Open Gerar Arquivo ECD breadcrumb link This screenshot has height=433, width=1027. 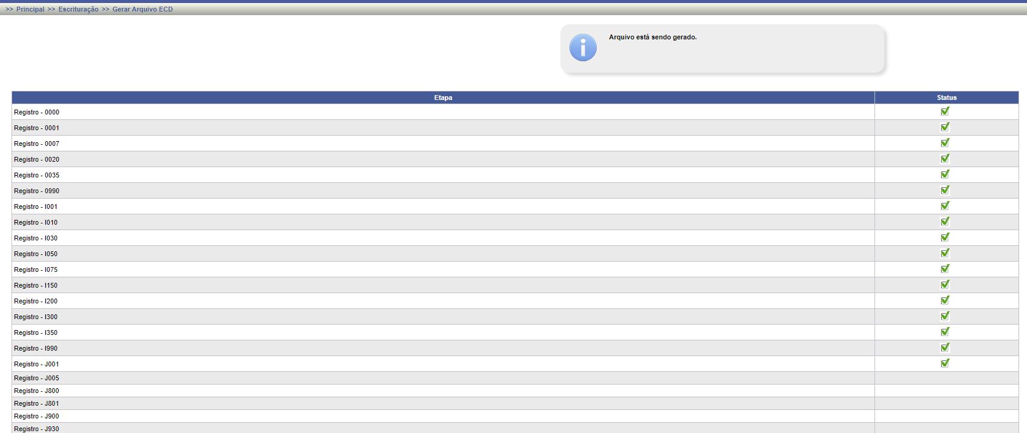[x=142, y=9]
